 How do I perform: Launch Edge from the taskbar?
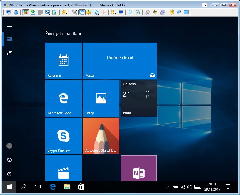[53, 187]
